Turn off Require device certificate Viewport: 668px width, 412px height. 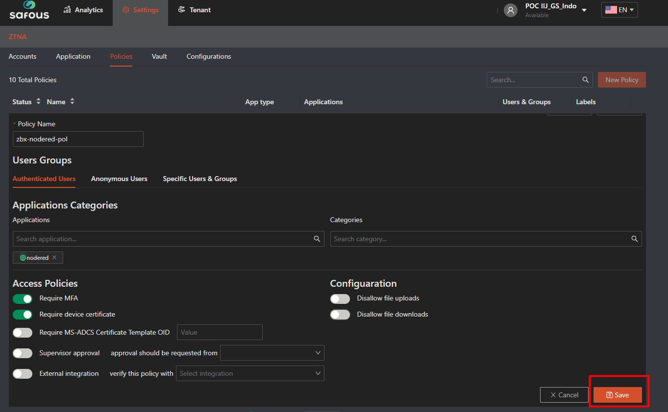point(23,315)
